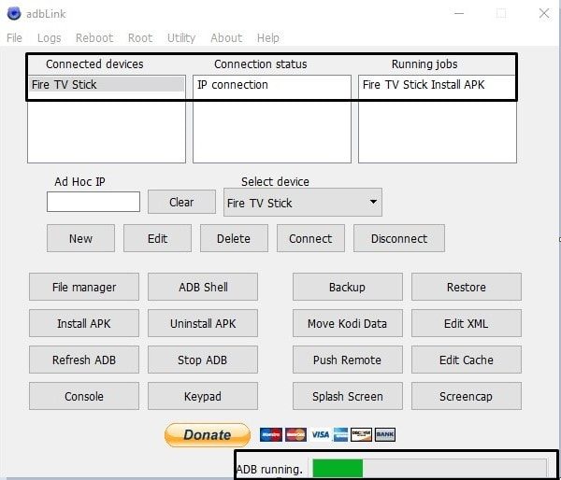The height and width of the screenshot is (480, 561).
Task: Open the Keypad
Action: (203, 396)
